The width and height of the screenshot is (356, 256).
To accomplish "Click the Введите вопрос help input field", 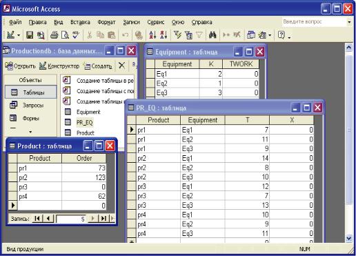I will (x=314, y=22).
